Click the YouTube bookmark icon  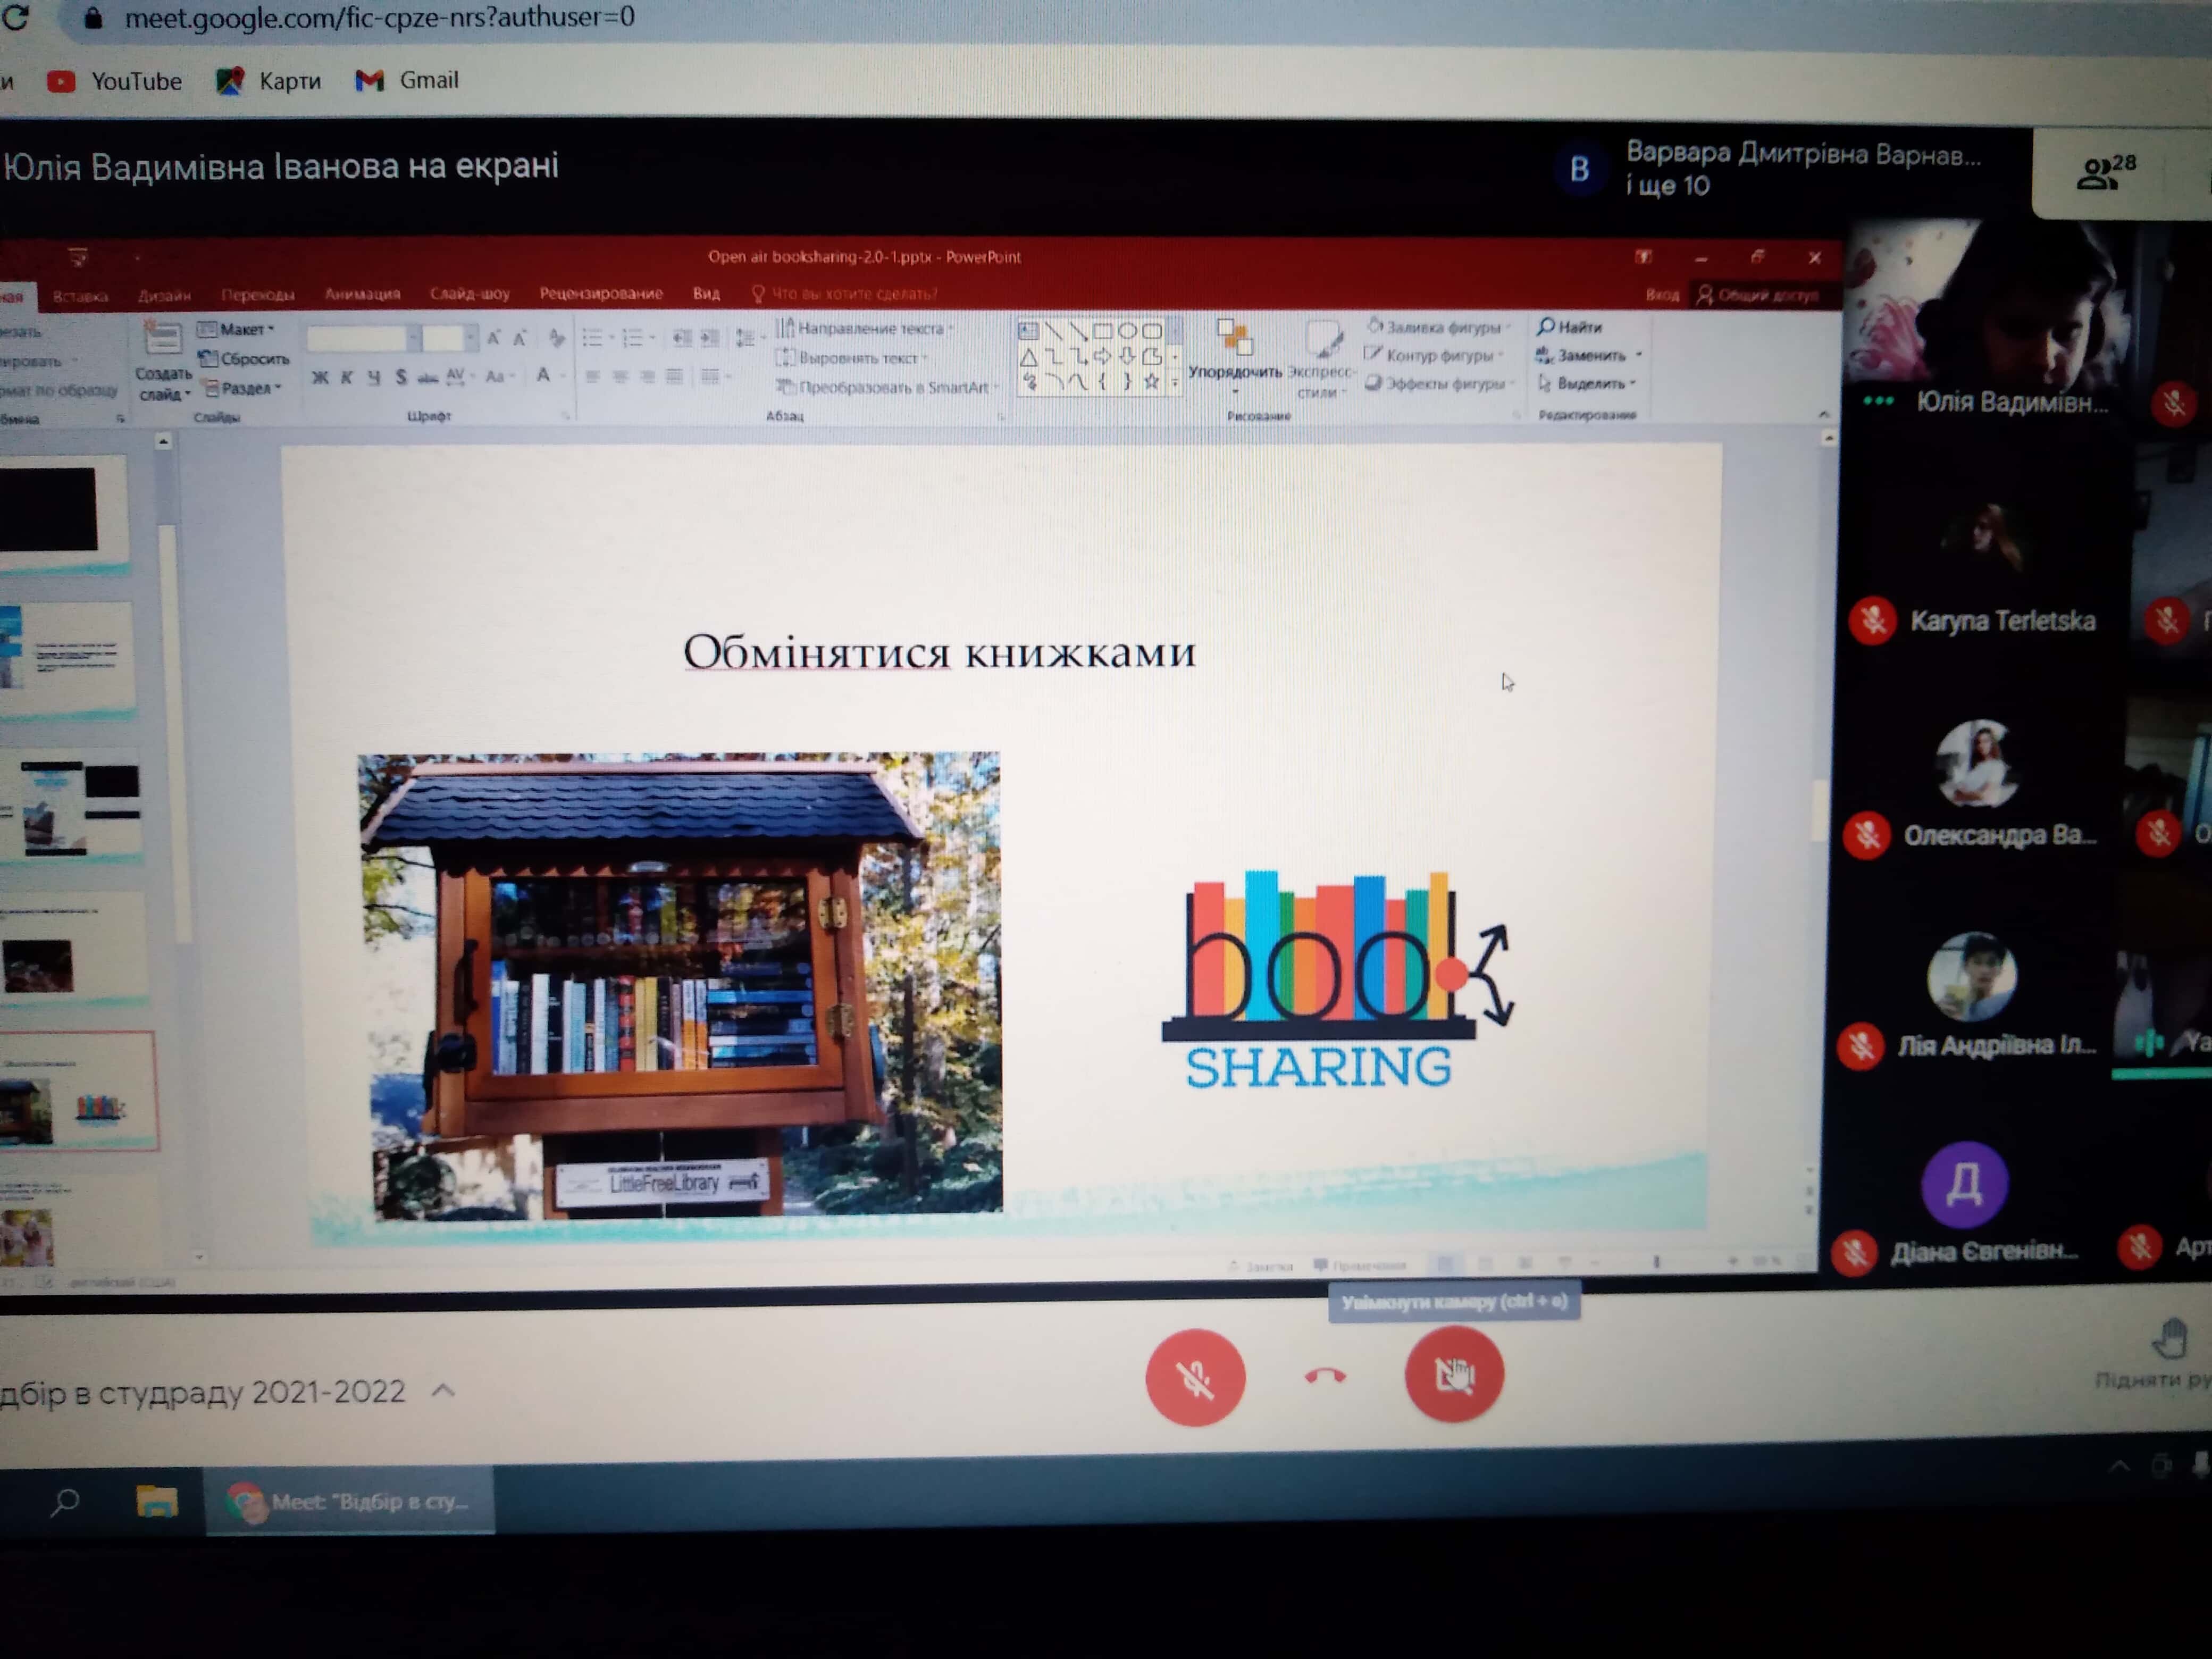[60, 81]
